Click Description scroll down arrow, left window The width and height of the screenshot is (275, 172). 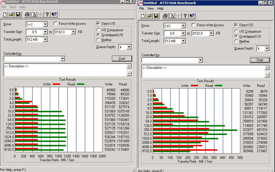[129, 74]
